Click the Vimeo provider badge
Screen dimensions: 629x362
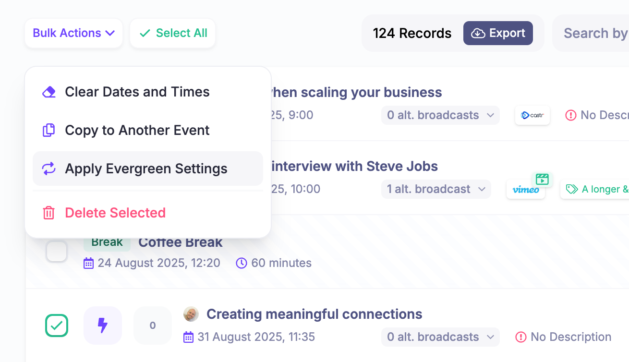(526, 189)
